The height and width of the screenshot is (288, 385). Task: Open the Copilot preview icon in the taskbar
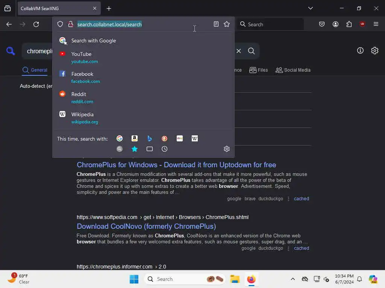pos(373,279)
